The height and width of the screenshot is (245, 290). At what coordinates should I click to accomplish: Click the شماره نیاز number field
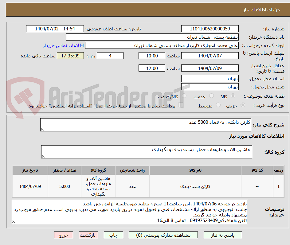click(x=210, y=29)
